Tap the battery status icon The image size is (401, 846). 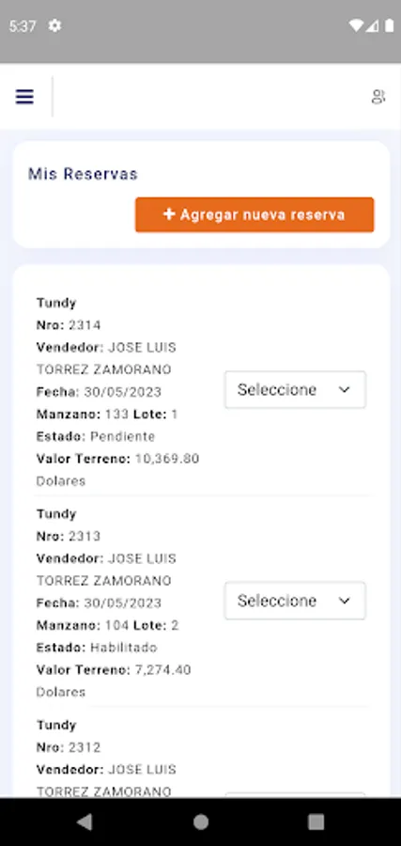pos(389,25)
